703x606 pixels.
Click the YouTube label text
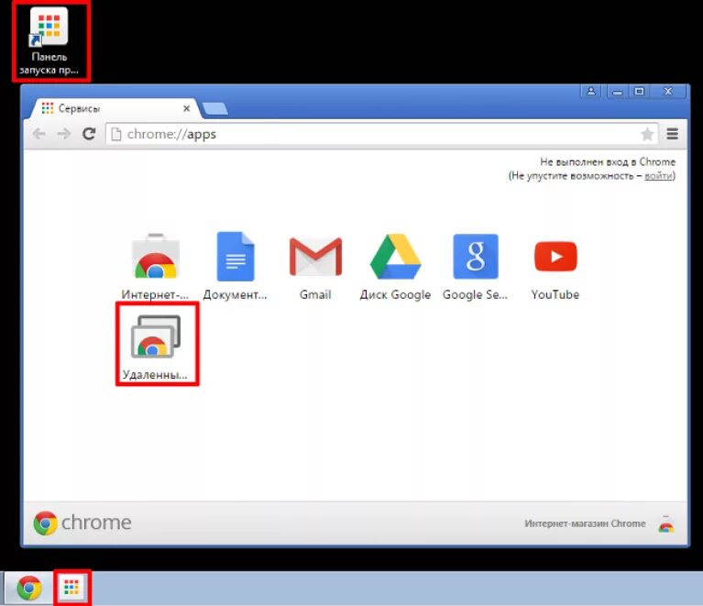(x=555, y=294)
